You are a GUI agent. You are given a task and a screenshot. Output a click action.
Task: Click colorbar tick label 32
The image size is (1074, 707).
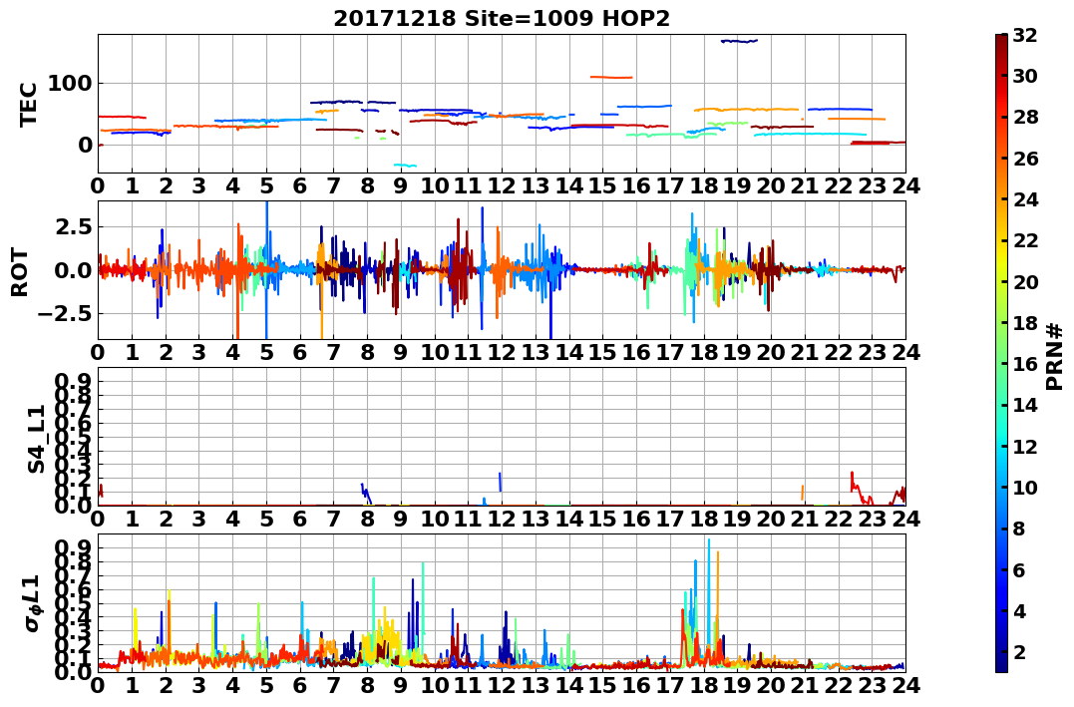click(1025, 35)
